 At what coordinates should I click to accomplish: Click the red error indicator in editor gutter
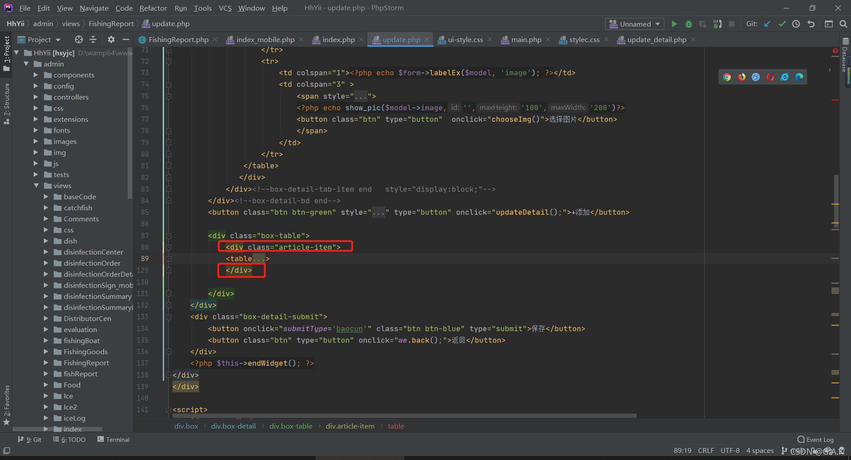click(x=835, y=51)
